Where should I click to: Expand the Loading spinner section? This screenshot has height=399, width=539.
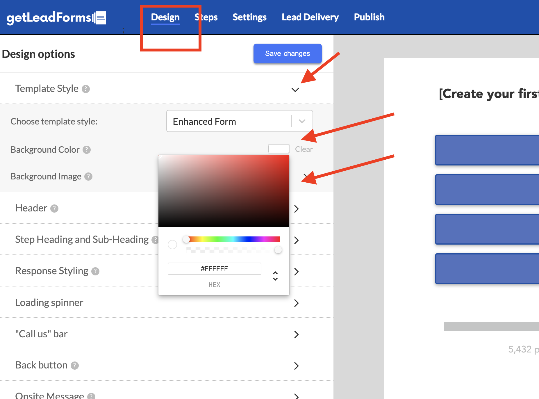tap(296, 303)
